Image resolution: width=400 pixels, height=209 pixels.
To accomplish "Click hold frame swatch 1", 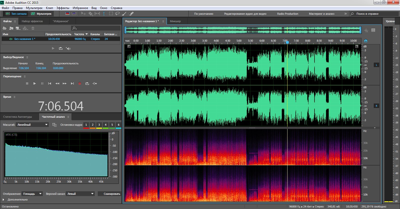I will coord(86,125).
